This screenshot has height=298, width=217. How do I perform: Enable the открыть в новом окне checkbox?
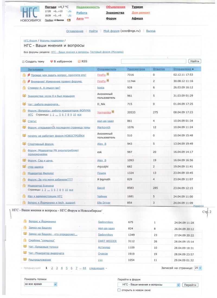(119, 290)
